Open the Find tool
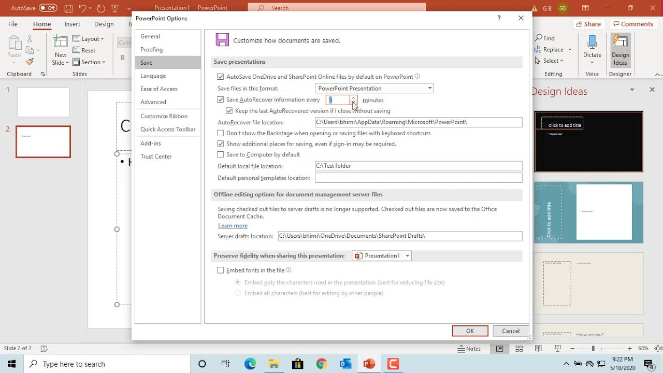 point(546,38)
